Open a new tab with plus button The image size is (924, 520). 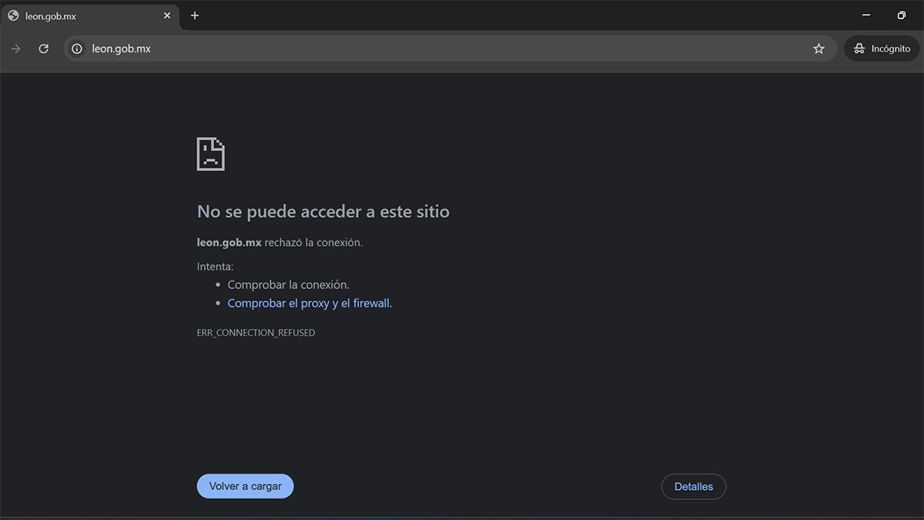point(195,15)
